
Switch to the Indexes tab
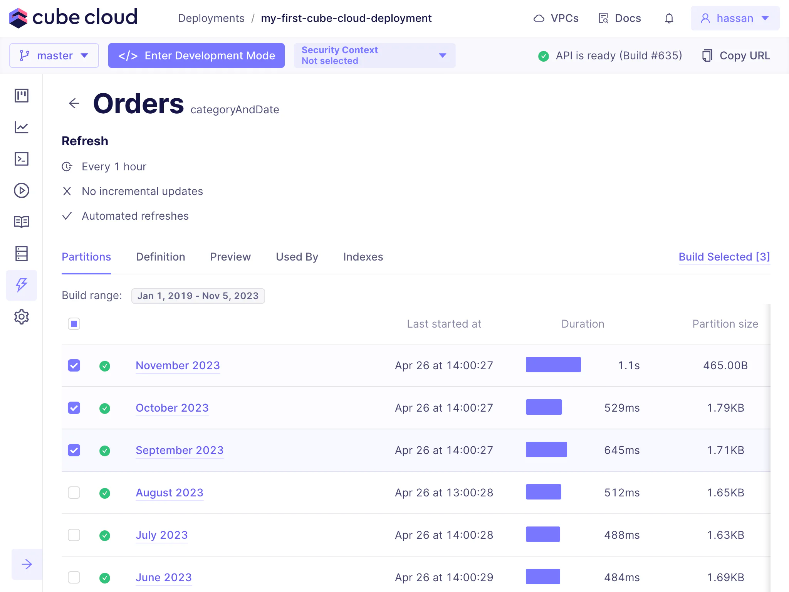363,257
